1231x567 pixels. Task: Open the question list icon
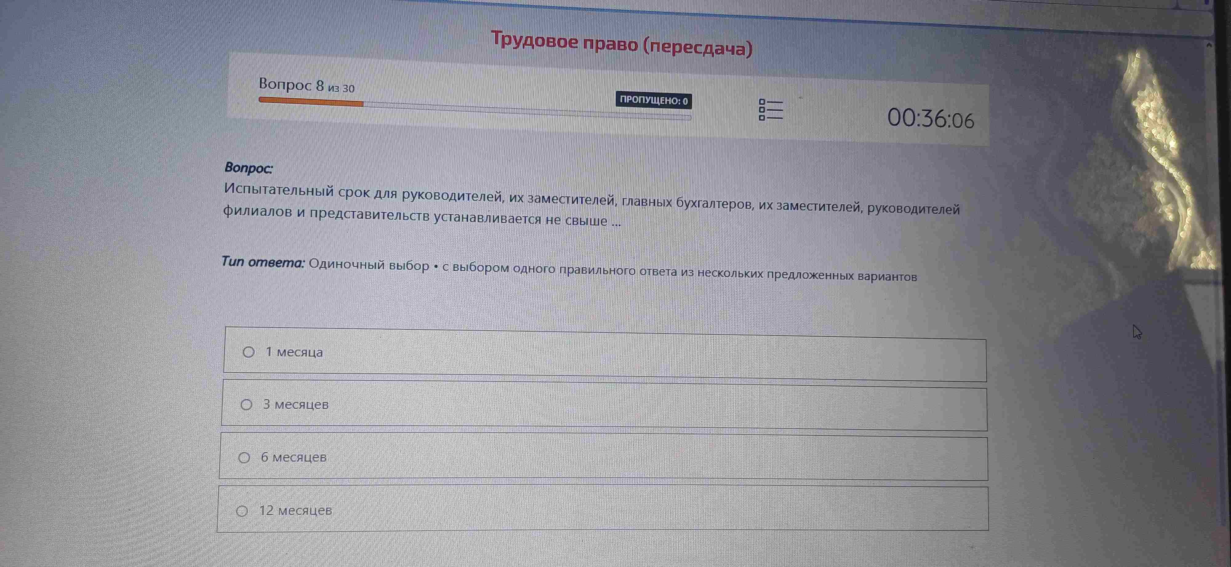pos(770,110)
